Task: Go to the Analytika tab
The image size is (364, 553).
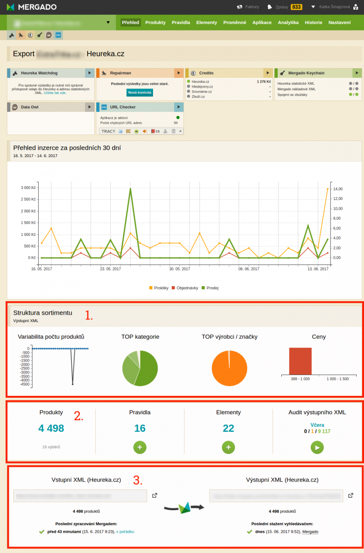Action: [288, 22]
